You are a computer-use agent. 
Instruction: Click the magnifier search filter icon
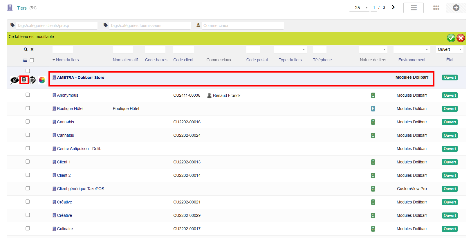[26, 50]
